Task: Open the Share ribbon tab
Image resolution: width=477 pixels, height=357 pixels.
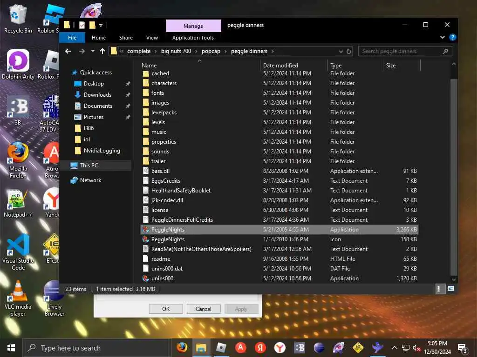Action: (x=126, y=38)
